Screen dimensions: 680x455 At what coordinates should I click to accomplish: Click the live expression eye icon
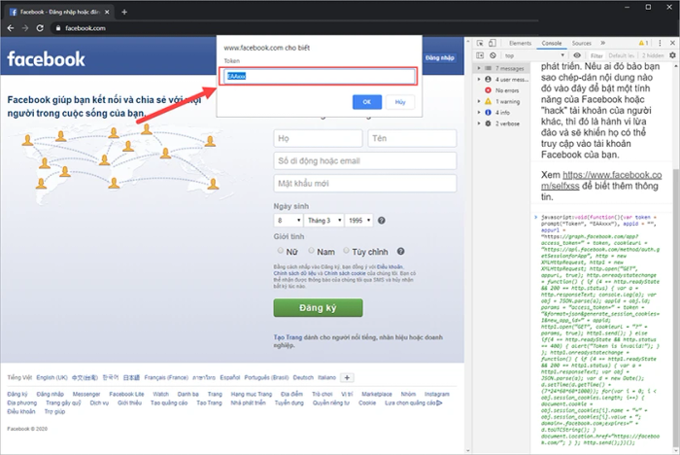coord(577,55)
